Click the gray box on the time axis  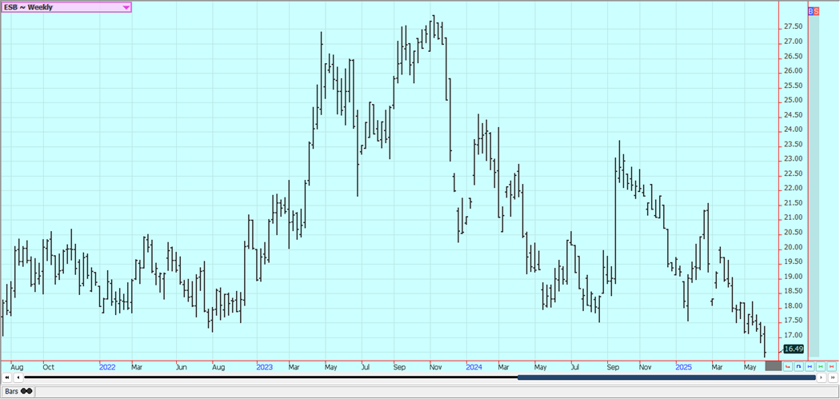tap(774, 365)
